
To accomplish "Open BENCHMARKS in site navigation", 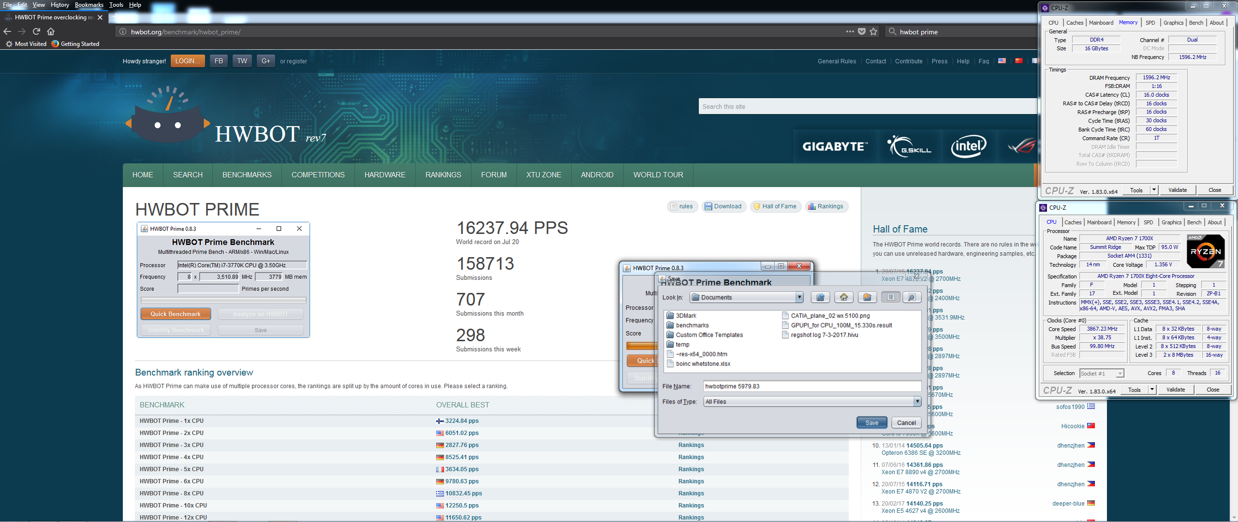I will [247, 175].
